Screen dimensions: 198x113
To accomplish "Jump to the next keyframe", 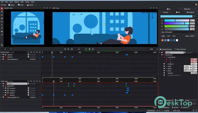I will [x=72, y=49].
